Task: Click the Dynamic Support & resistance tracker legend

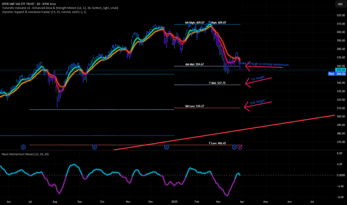Action: (44, 12)
